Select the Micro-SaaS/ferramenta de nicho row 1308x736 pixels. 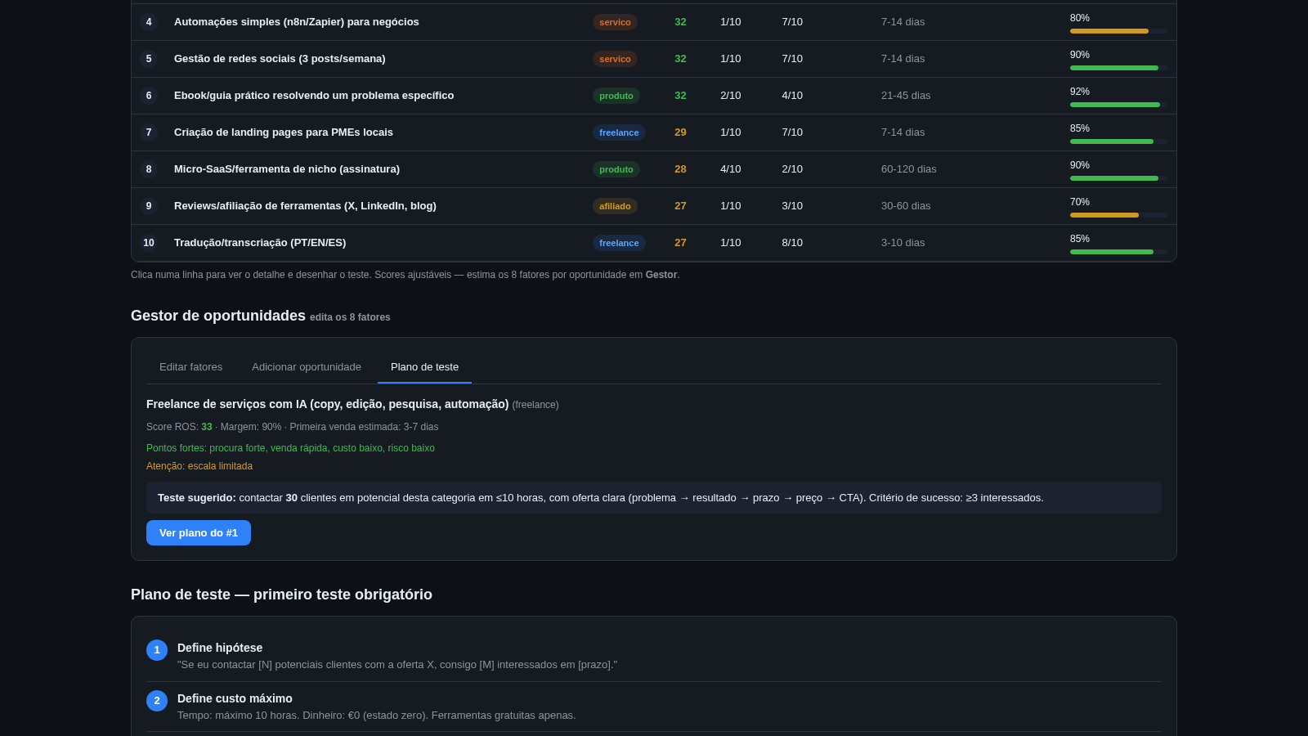click(x=654, y=169)
